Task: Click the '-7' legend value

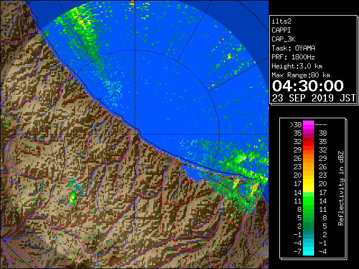Action: point(298,251)
